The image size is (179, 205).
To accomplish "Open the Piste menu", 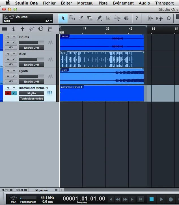I will [x=103, y=3].
